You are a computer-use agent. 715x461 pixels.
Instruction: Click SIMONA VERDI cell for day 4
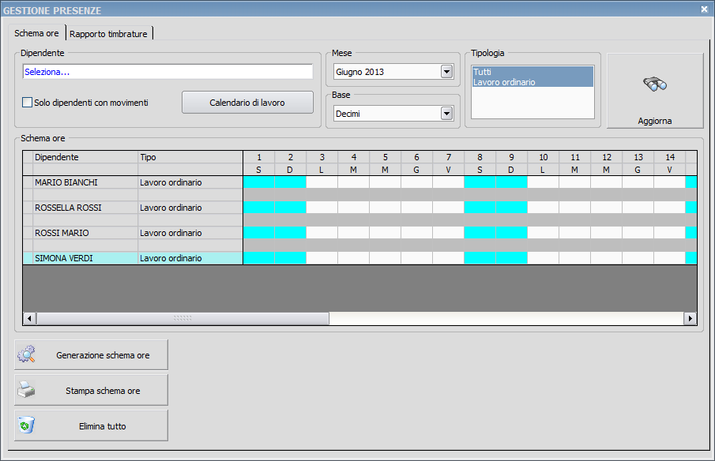pos(353,258)
